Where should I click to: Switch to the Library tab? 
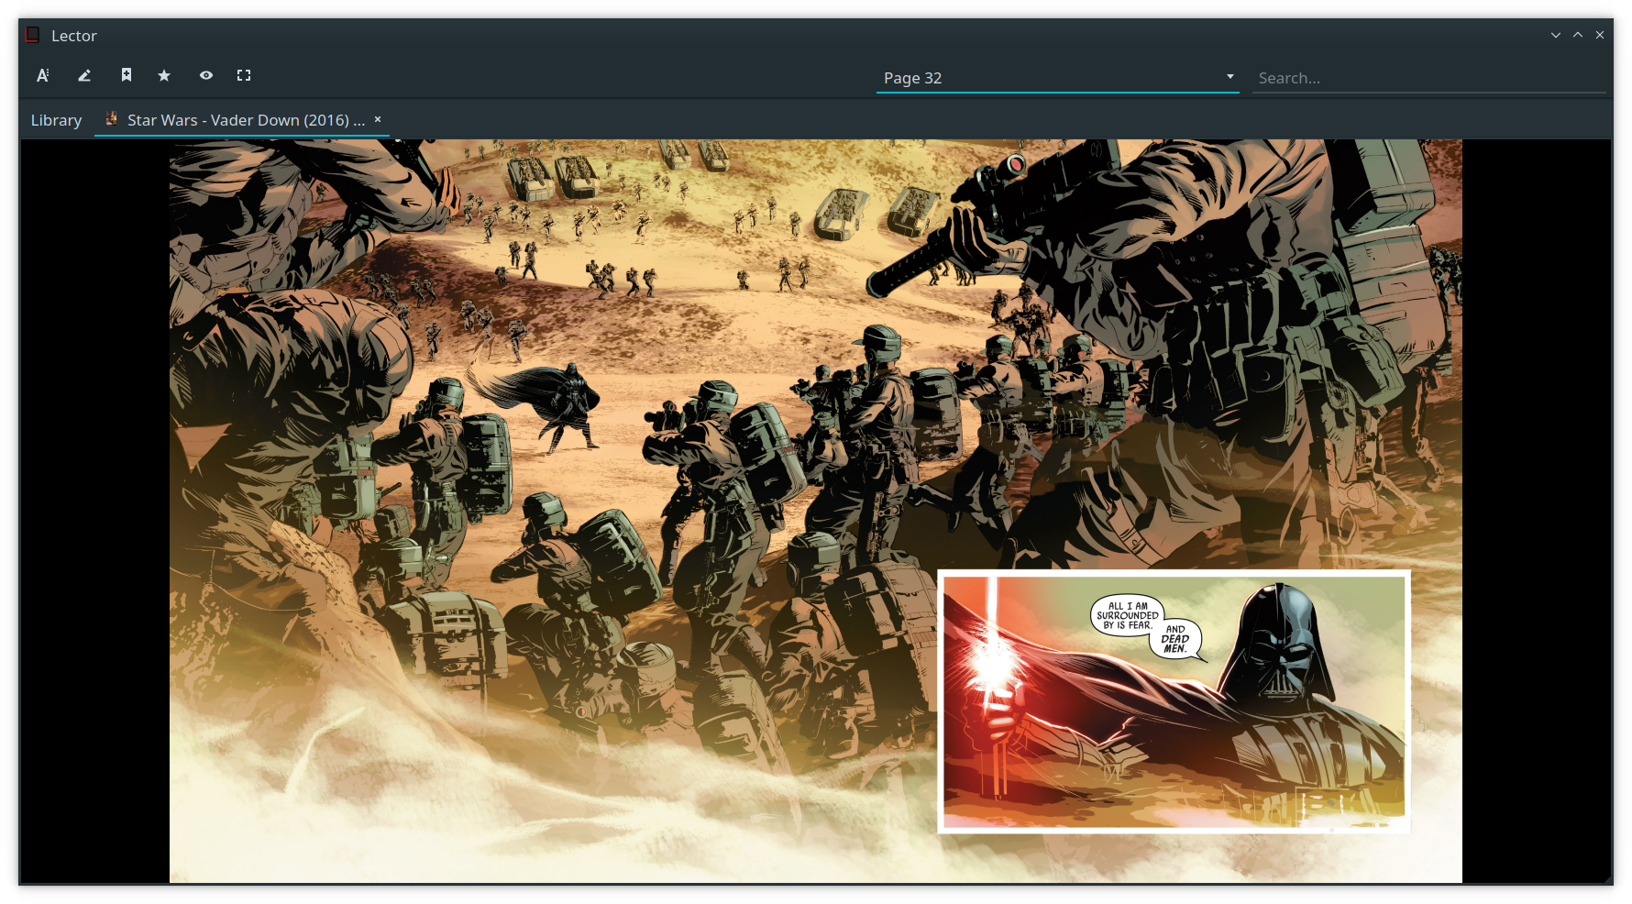[x=56, y=120]
